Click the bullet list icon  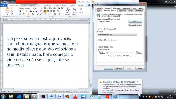(x=45, y=9)
